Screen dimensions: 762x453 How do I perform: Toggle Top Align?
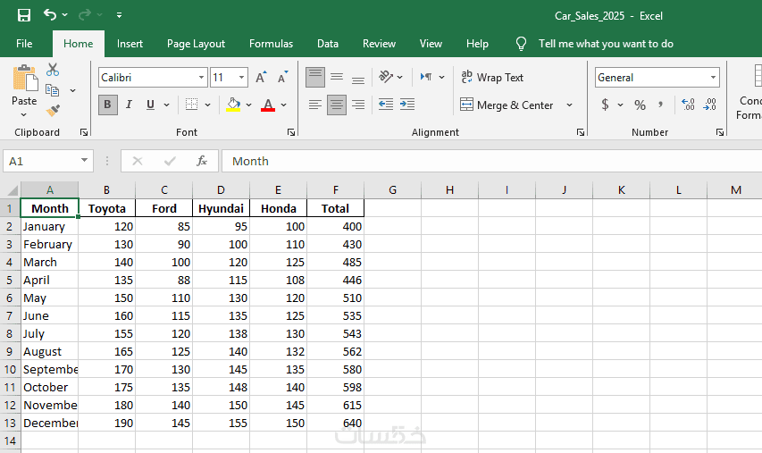315,77
